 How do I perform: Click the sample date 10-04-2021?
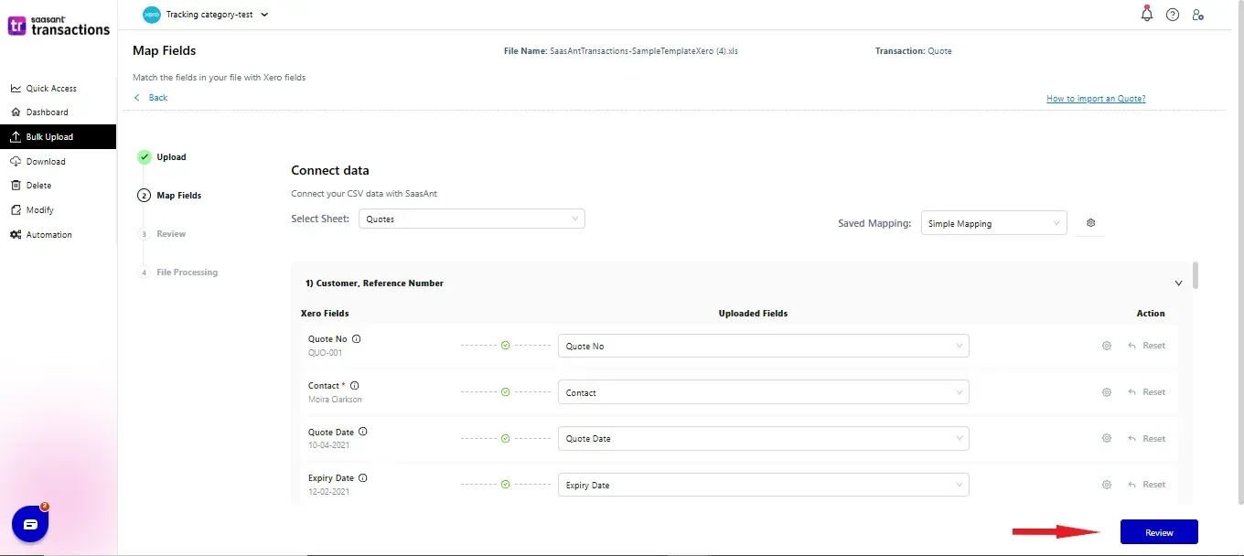(329, 445)
